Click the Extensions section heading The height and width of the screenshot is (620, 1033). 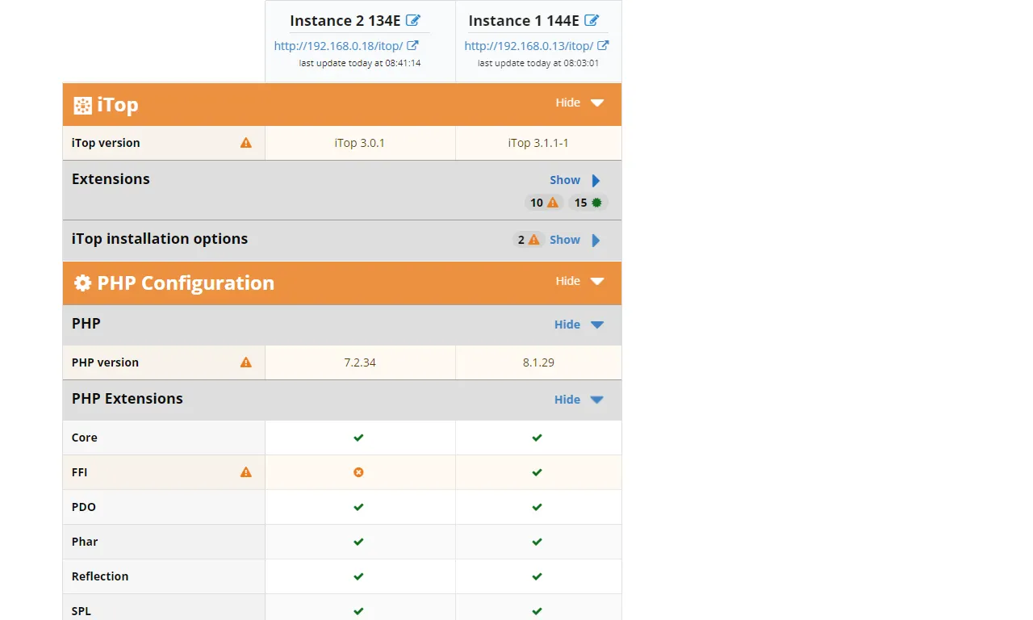tap(111, 179)
